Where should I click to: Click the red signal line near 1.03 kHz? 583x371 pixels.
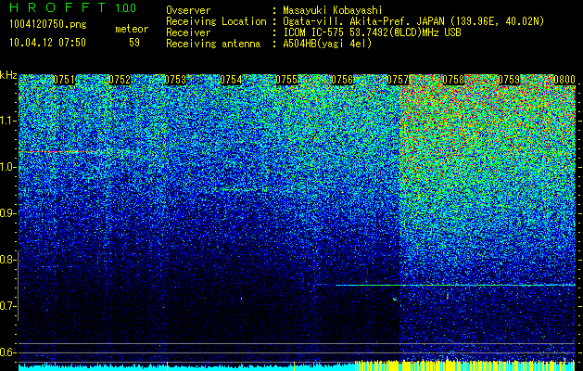[57, 152]
